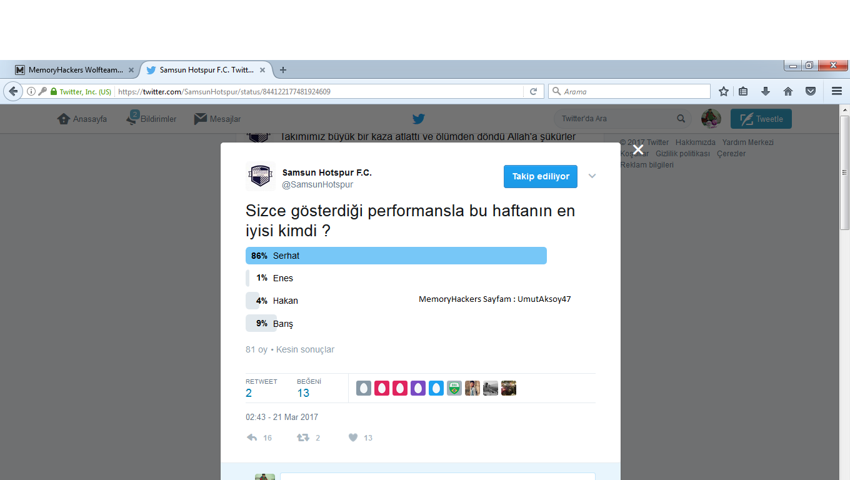Image resolution: width=850 pixels, height=480 pixels.
Task: Like the tweet with heart icon
Action: (x=353, y=437)
